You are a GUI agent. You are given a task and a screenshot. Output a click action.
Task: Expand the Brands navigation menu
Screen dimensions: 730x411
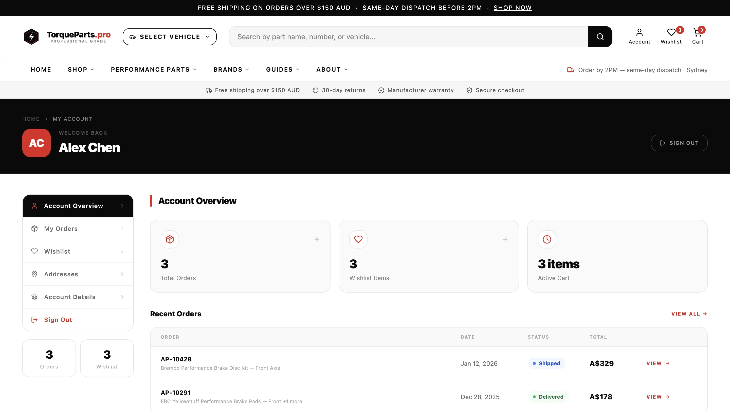tap(231, 70)
